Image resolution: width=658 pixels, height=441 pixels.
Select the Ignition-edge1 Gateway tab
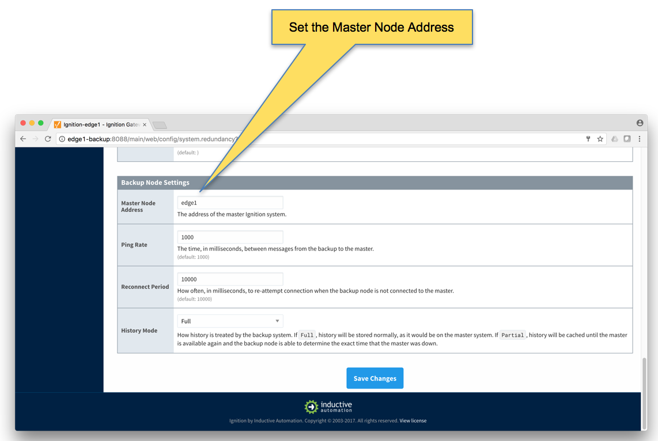click(x=101, y=124)
